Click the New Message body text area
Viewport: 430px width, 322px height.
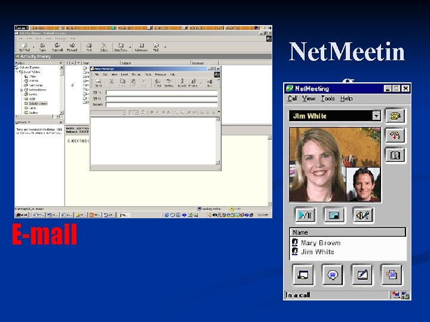point(153,141)
